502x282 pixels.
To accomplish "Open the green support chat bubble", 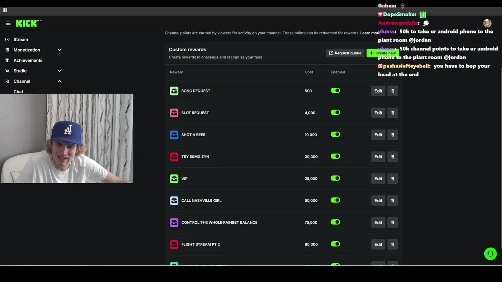I will click(x=490, y=254).
